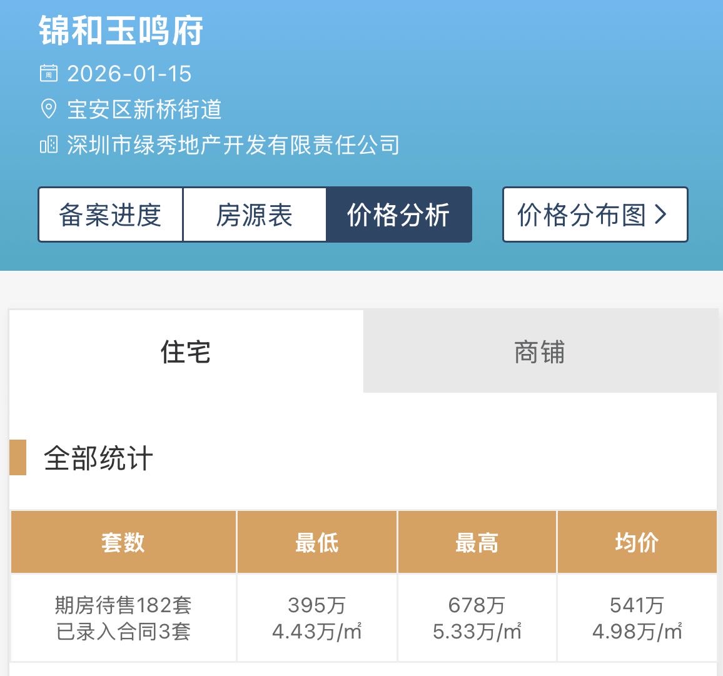The width and height of the screenshot is (723, 676).
Task: Click developer name 深圳市绿秀地产开发有限责任公司
Action: click(233, 145)
